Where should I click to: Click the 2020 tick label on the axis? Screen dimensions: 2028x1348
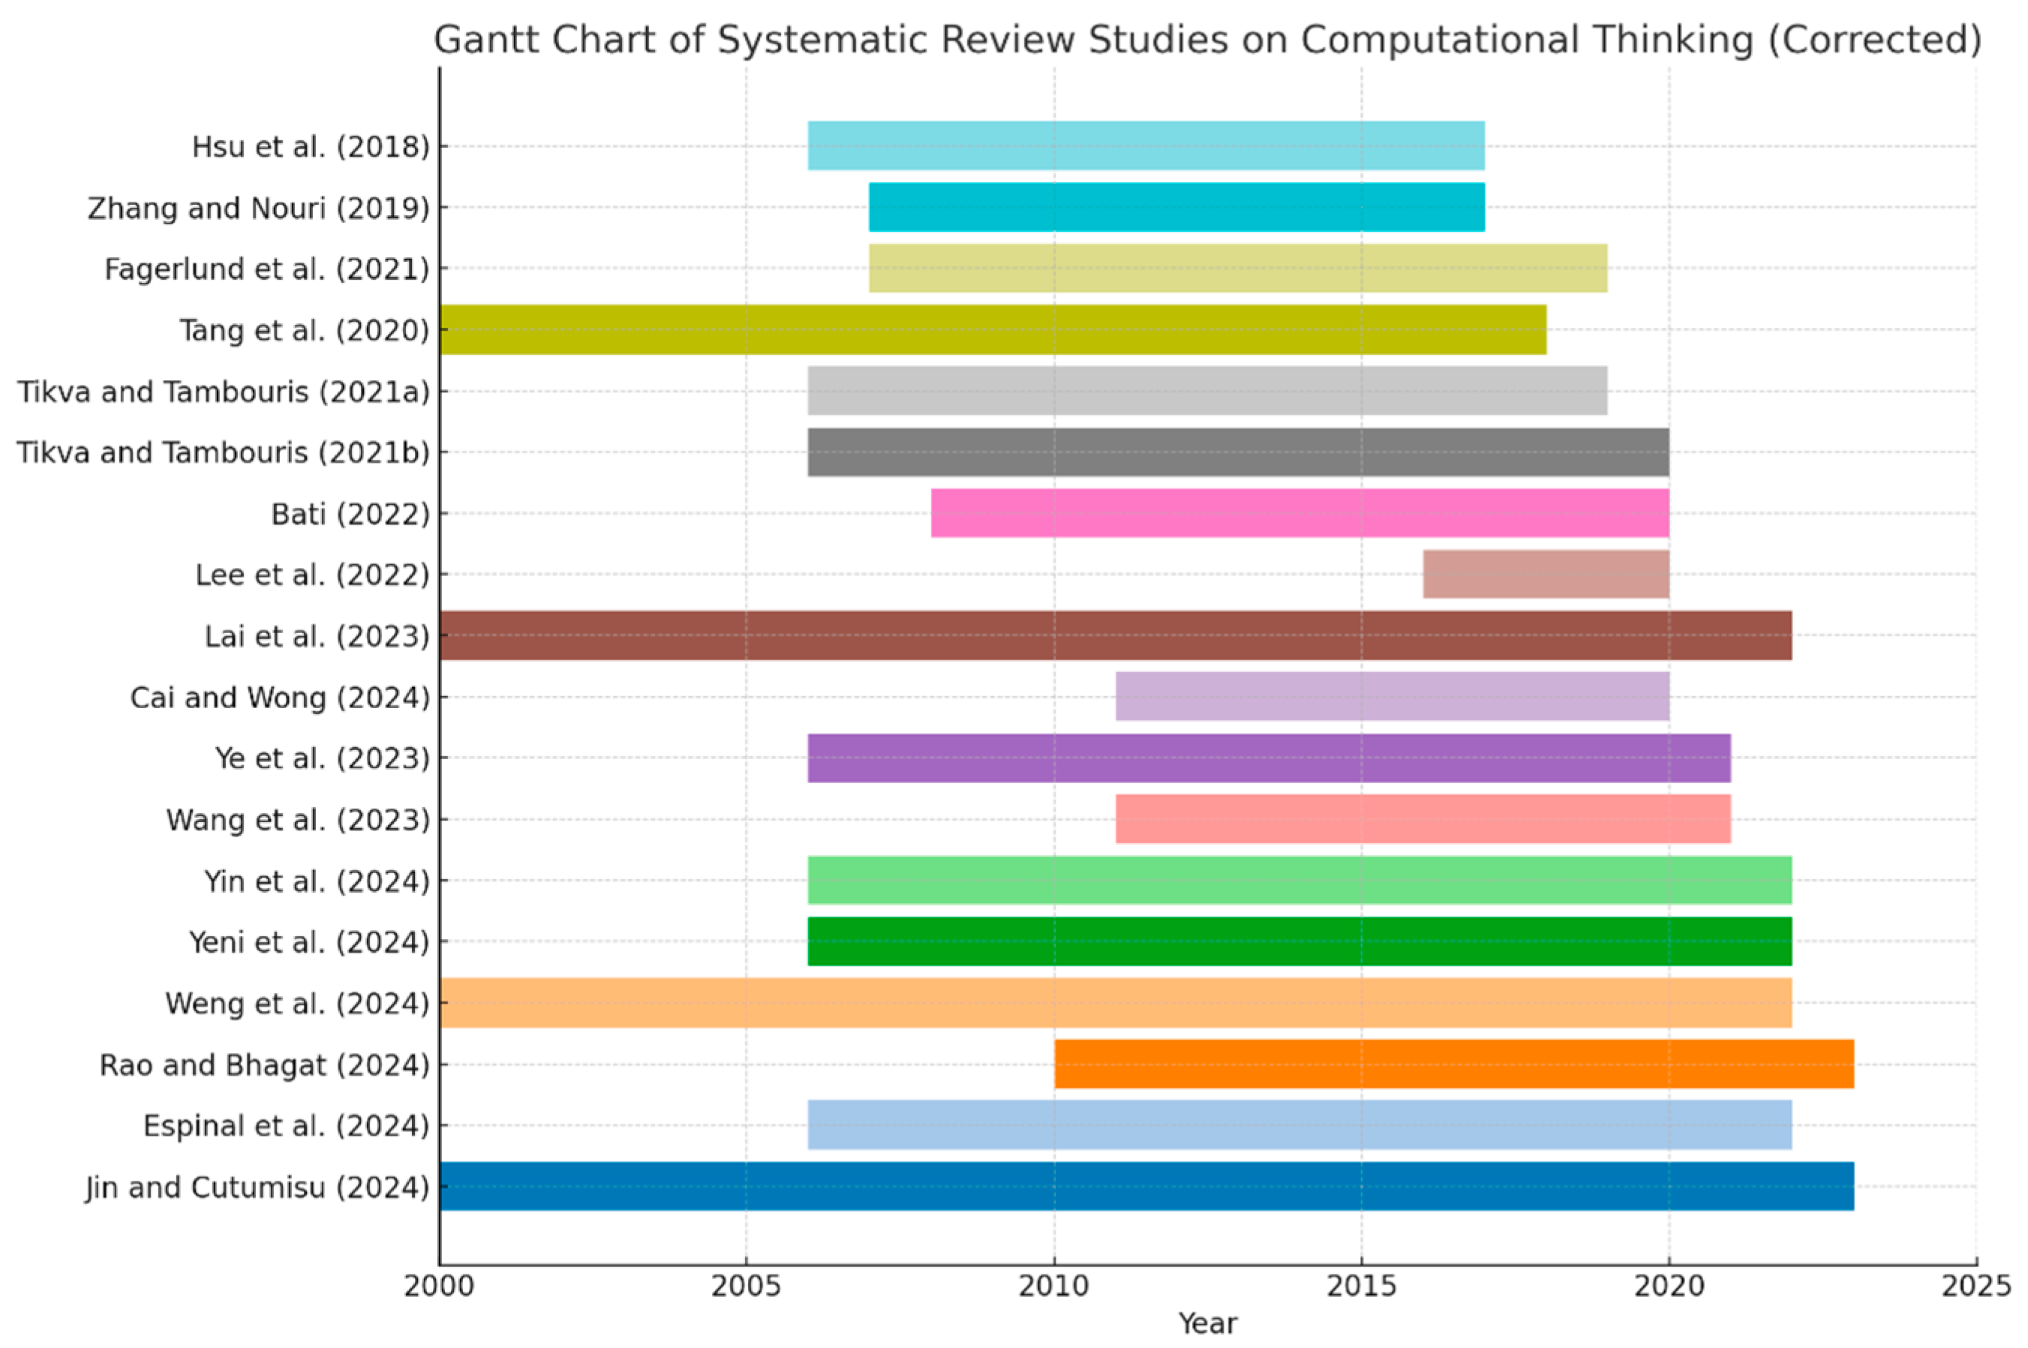coord(1668,1286)
